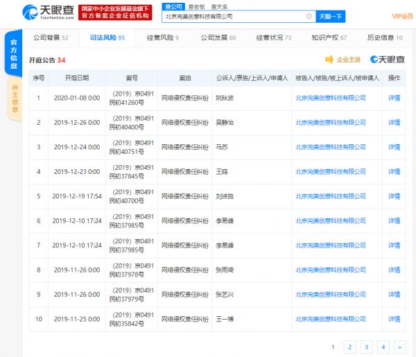Click the 天眼一下 search button

pyautogui.click(x=330, y=16)
